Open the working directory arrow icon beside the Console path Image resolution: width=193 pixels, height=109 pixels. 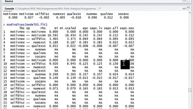click(100, 8)
